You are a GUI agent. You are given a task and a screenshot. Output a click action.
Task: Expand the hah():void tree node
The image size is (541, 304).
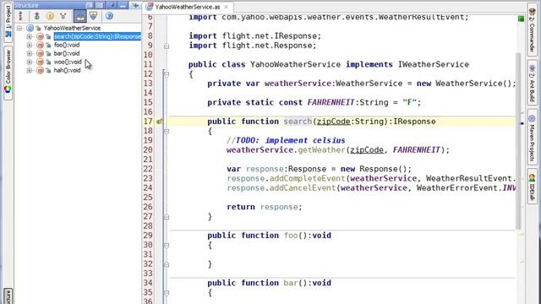(30, 70)
